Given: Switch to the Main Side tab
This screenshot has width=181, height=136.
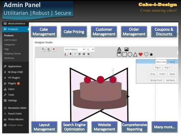Looking at the screenshot, I should click(161, 62).
